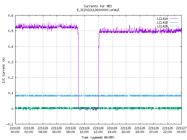Click the x-axis tick 221126 06:00
This screenshot has height=140, width=187.
point(56,130)
